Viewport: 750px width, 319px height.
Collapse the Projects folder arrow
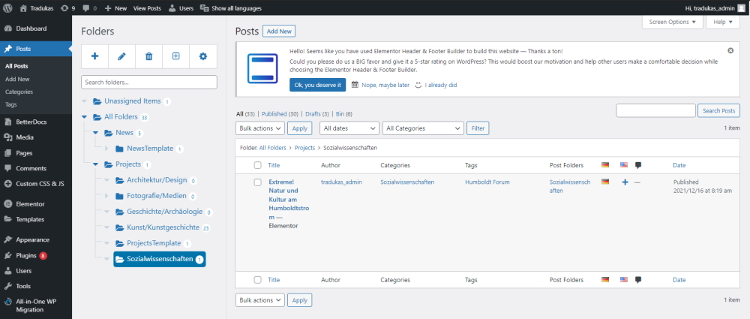click(x=96, y=164)
